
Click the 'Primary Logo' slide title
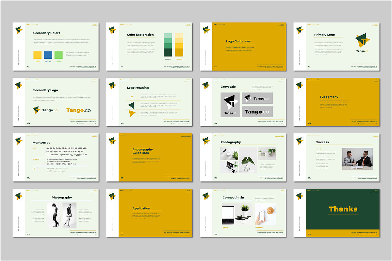(x=324, y=35)
